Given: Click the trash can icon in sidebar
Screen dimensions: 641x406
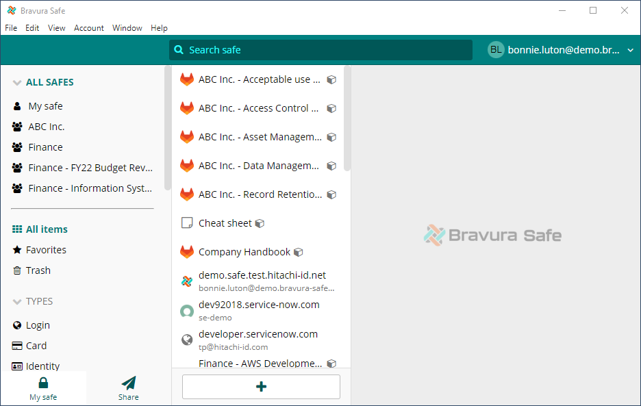Looking at the screenshot, I should [x=17, y=270].
